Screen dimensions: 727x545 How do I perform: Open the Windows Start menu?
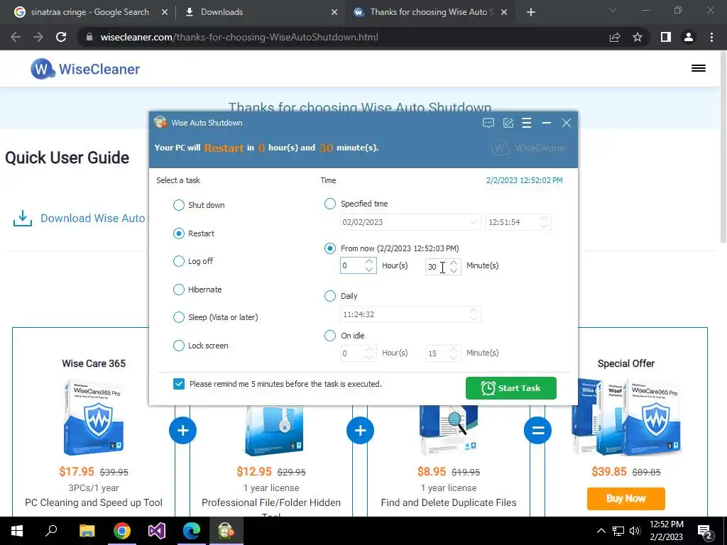pyautogui.click(x=17, y=531)
